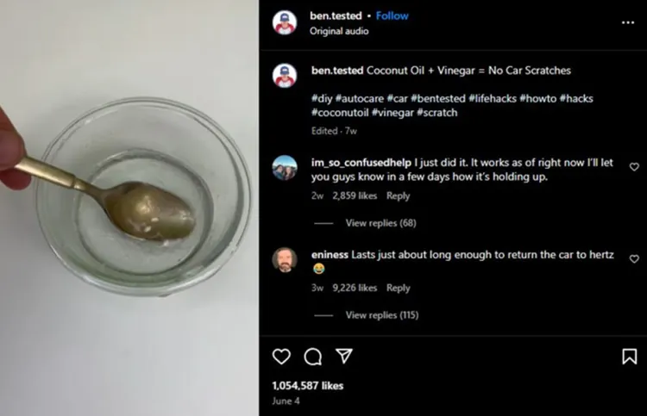Open the #lifehacks hashtag
This screenshot has height=416, width=647.
493,98
